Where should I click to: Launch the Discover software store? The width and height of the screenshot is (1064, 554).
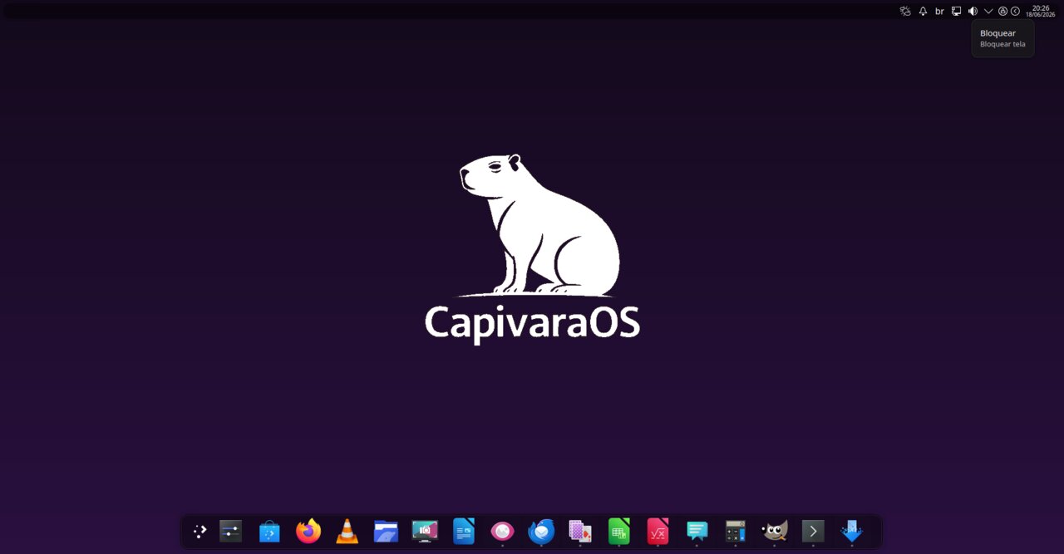click(269, 532)
